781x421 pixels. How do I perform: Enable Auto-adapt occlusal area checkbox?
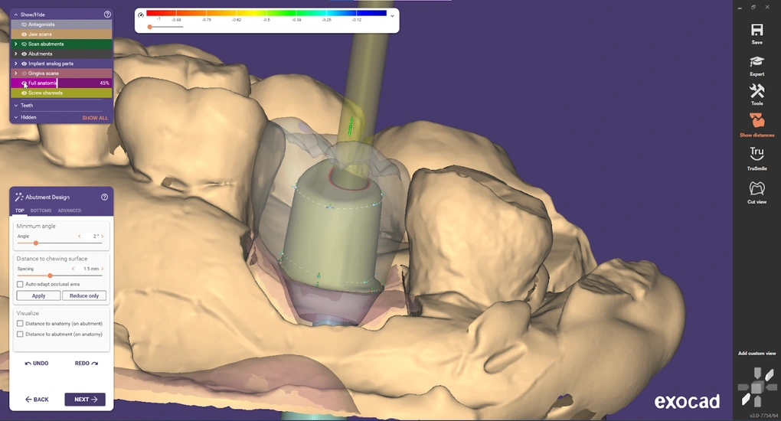click(20, 284)
